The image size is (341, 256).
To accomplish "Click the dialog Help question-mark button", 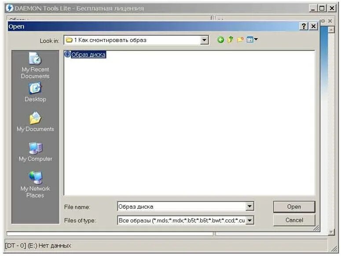I will pyautogui.click(x=304, y=26).
